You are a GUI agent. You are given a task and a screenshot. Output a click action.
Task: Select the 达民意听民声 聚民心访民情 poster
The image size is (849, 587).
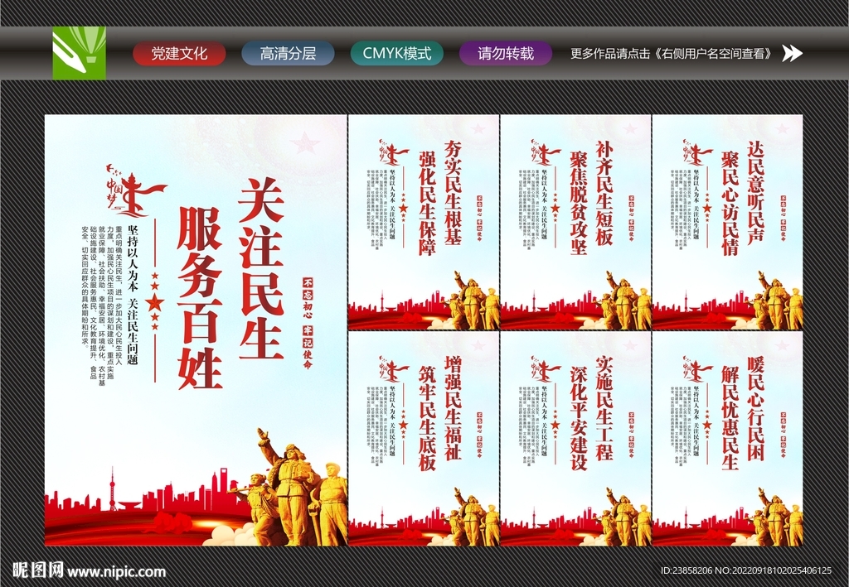tap(727, 222)
